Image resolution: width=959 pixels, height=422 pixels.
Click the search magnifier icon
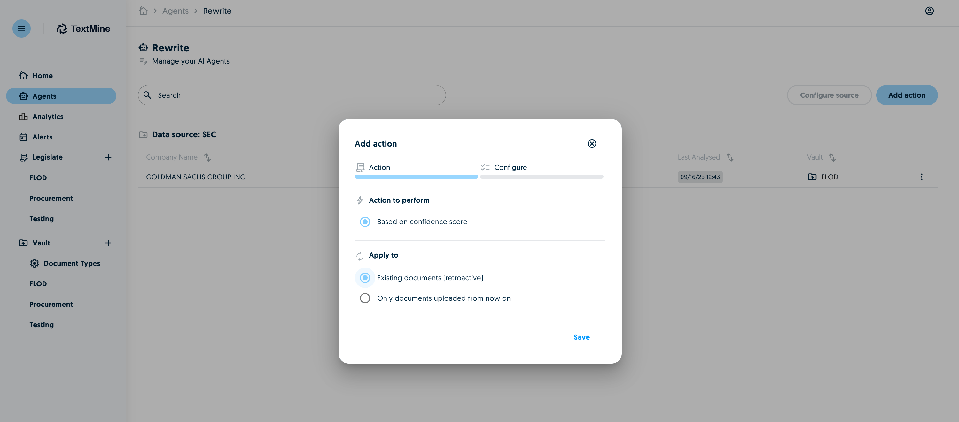tap(147, 95)
